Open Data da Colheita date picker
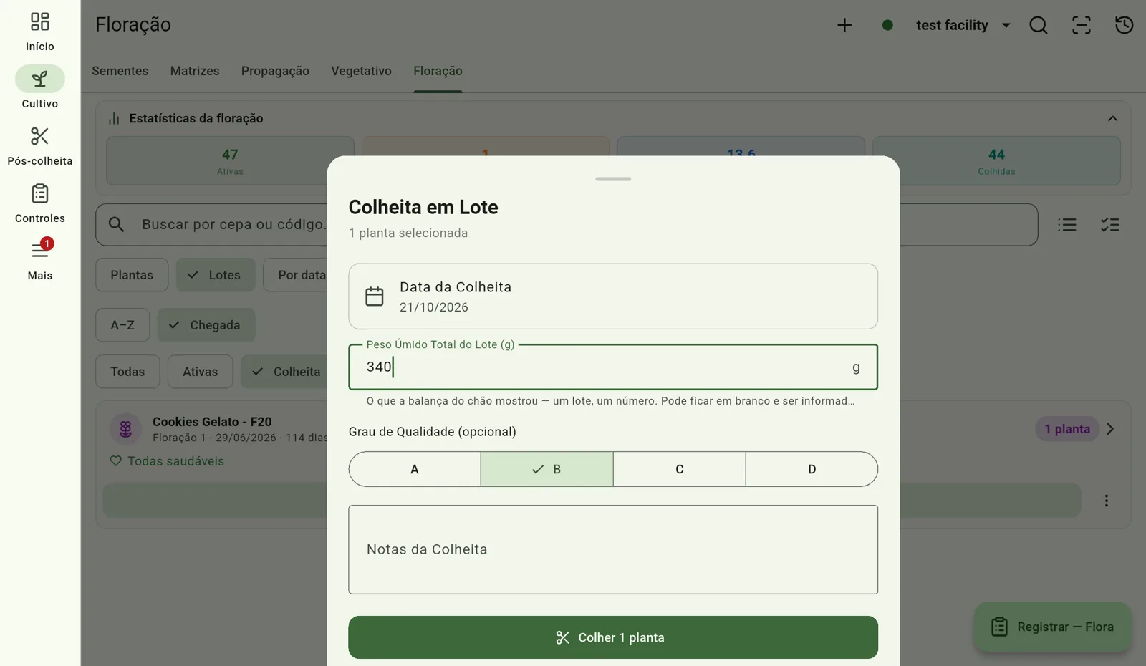 [x=613, y=296]
